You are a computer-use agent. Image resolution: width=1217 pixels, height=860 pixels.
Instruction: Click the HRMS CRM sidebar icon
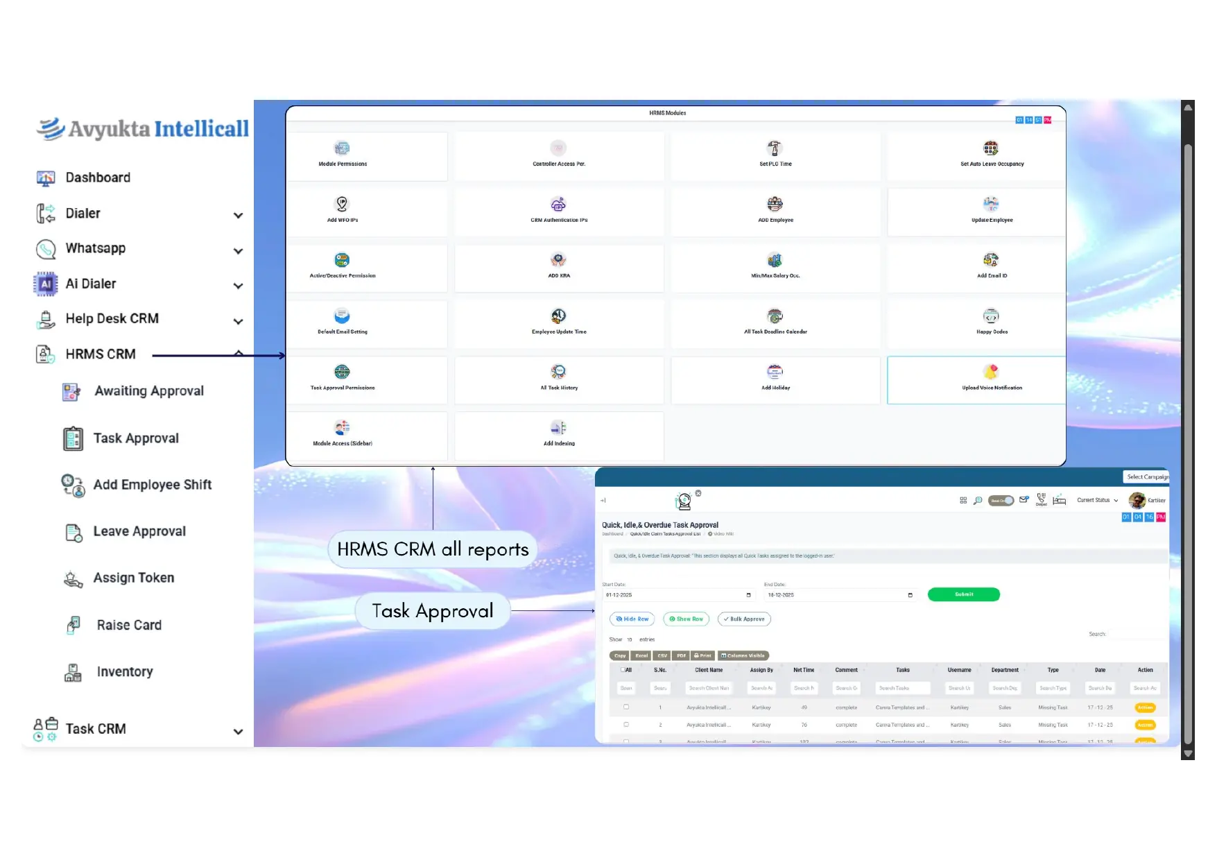(x=46, y=354)
